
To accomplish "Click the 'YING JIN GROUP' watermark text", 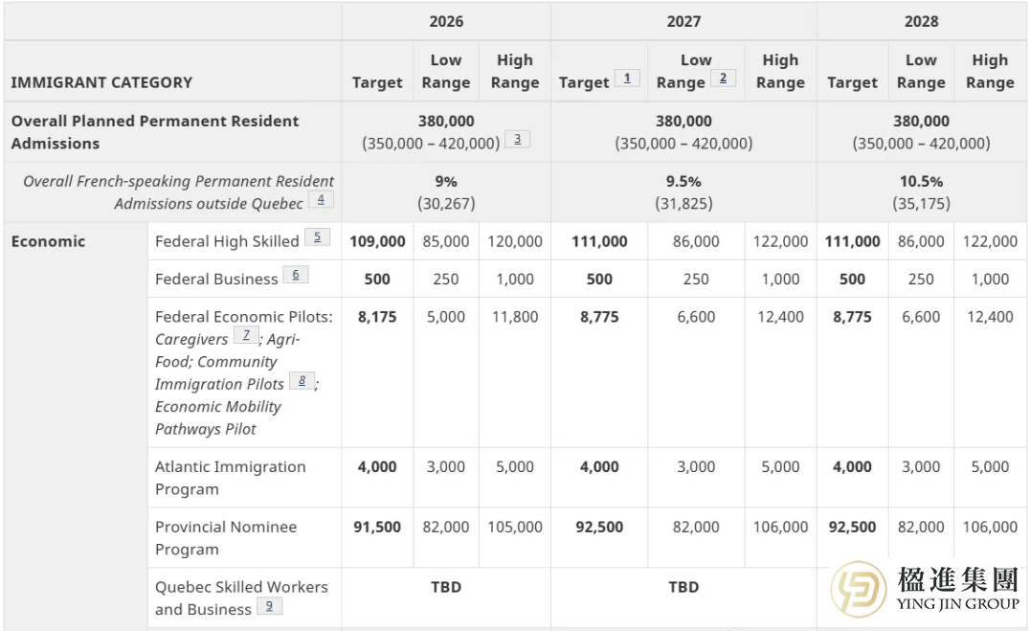I will pos(957,603).
